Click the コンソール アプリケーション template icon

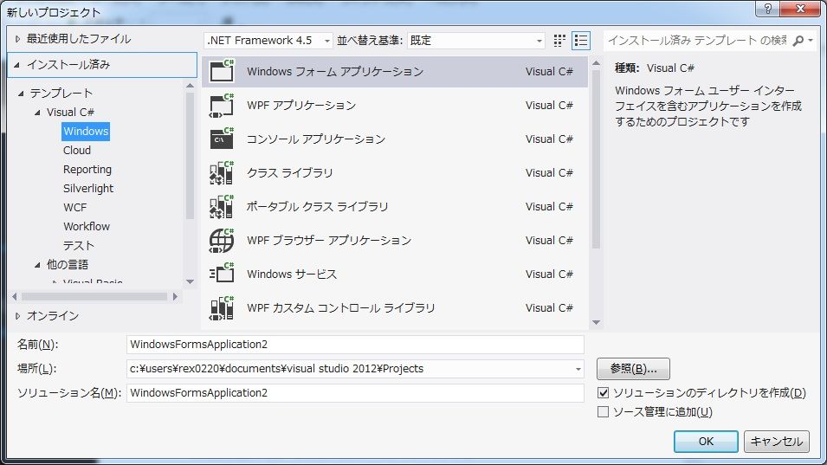click(x=222, y=139)
